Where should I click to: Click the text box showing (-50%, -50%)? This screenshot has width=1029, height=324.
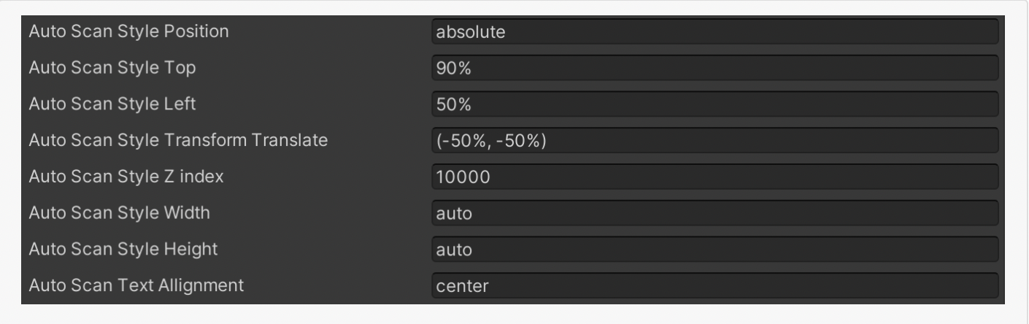pyautogui.click(x=714, y=140)
